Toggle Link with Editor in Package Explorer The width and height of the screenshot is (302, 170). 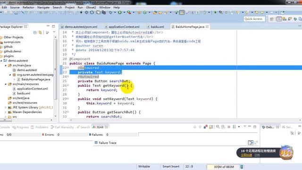pyautogui.click(x=40, y=33)
